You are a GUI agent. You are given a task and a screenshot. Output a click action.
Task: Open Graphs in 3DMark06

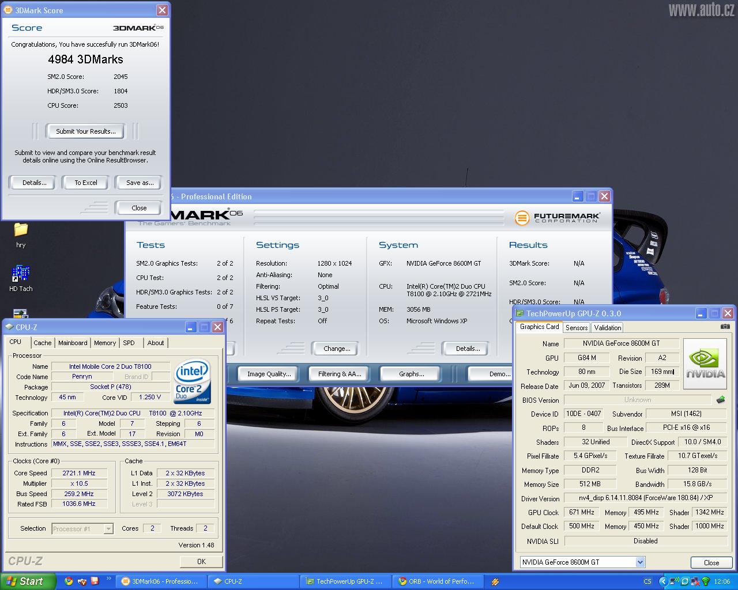point(412,374)
